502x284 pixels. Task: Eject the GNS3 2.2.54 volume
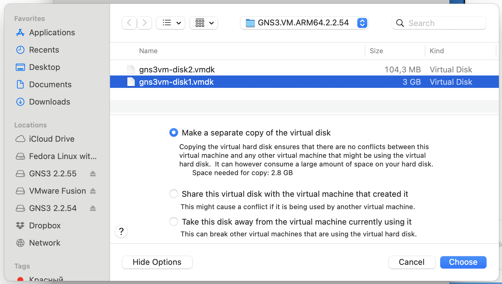click(x=93, y=208)
